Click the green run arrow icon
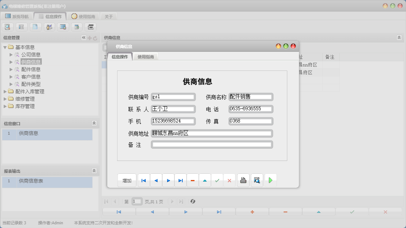The width and height of the screenshot is (406, 228). point(270,180)
